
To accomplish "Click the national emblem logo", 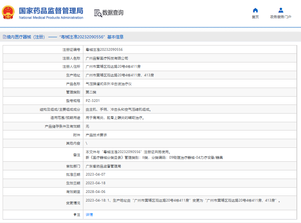I will 8,12.
